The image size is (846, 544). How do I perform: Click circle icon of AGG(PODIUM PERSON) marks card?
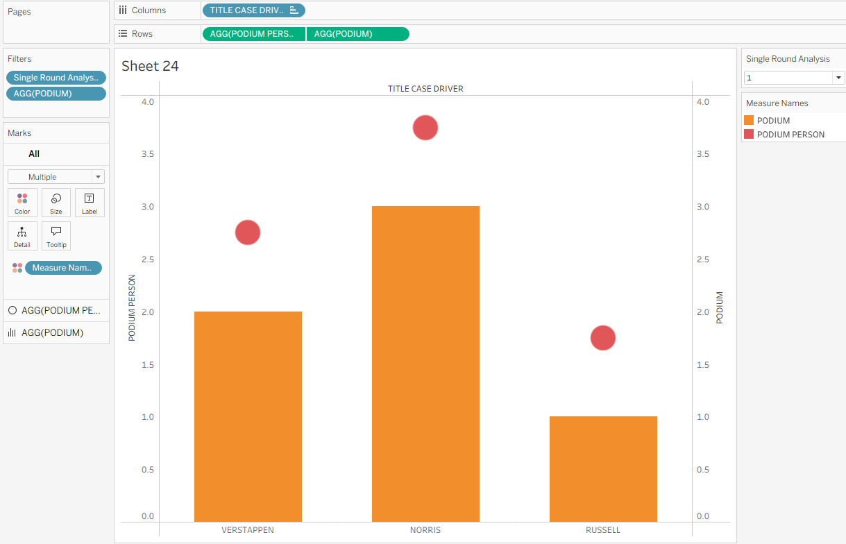(x=12, y=311)
